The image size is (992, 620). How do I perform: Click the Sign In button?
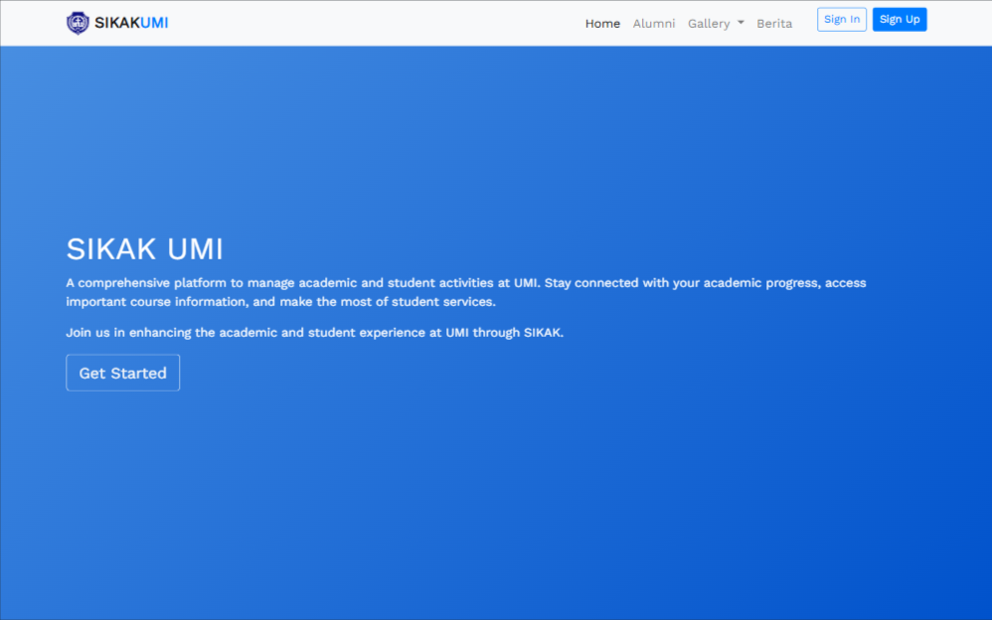[x=841, y=19]
